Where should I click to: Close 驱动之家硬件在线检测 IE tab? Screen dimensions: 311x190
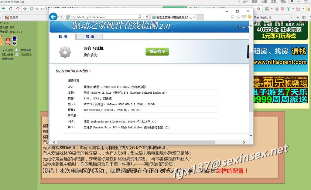(194, 17)
